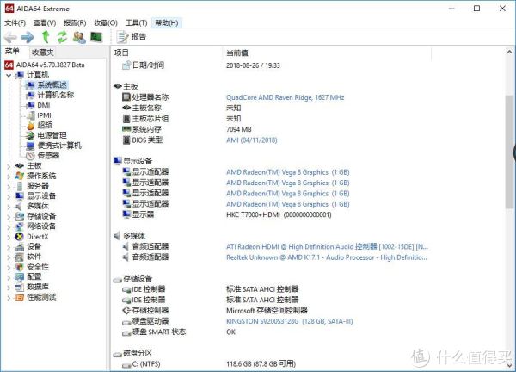Select AIDA64 v5.70.3827 Beta root node
The width and height of the screenshot is (516, 372).
coord(51,65)
